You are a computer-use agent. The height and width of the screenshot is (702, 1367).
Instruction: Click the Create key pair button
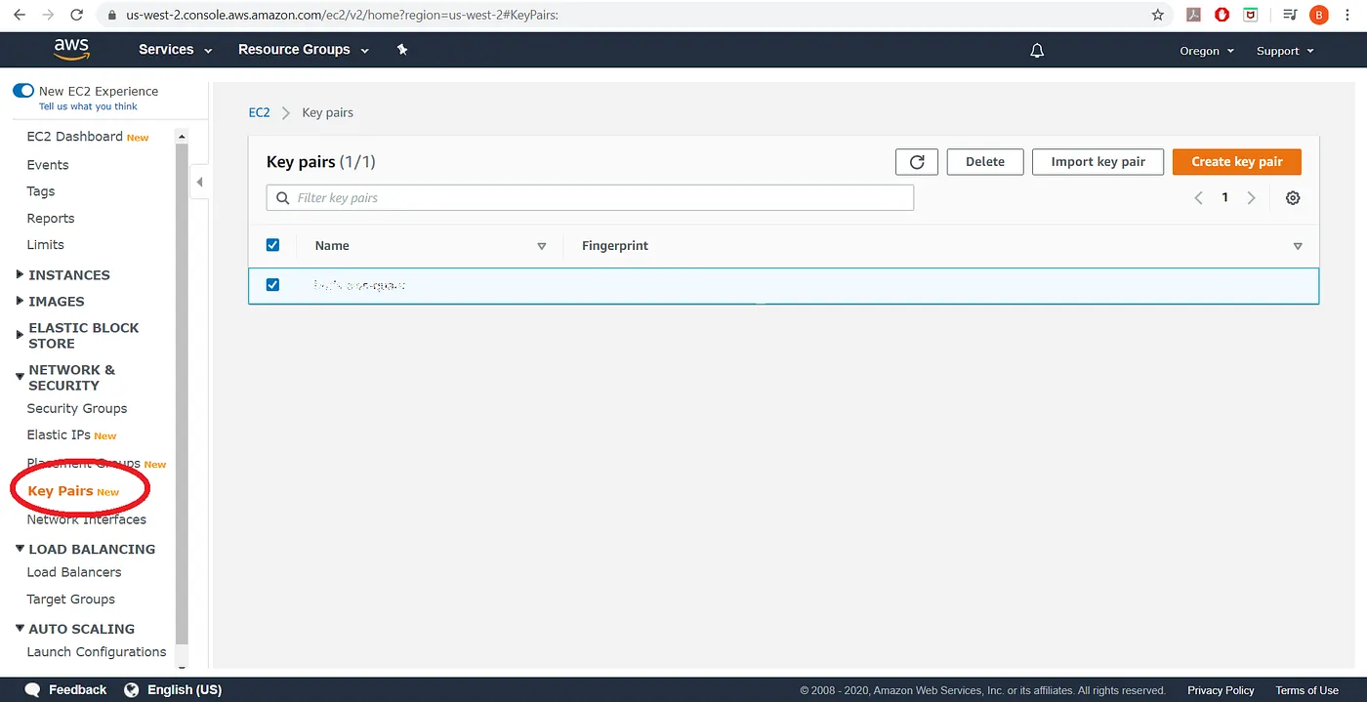(x=1237, y=162)
